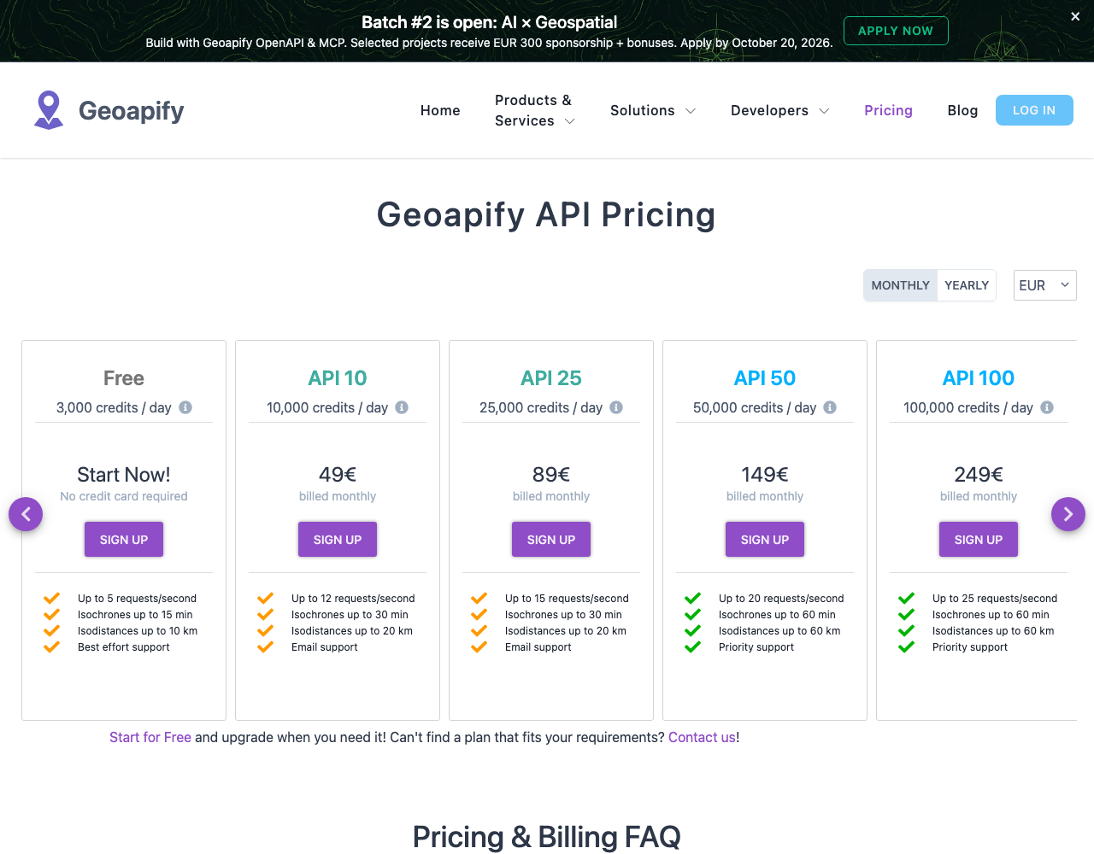Click the 49€ price text

(338, 474)
